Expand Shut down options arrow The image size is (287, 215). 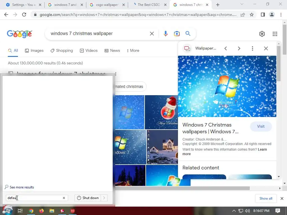(104, 198)
